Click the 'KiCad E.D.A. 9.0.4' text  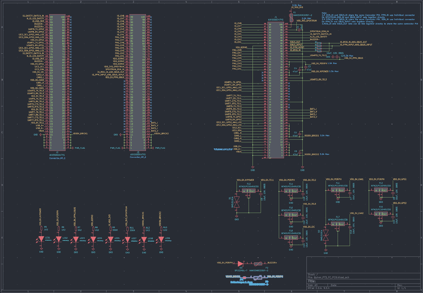[x=319, y=288]
